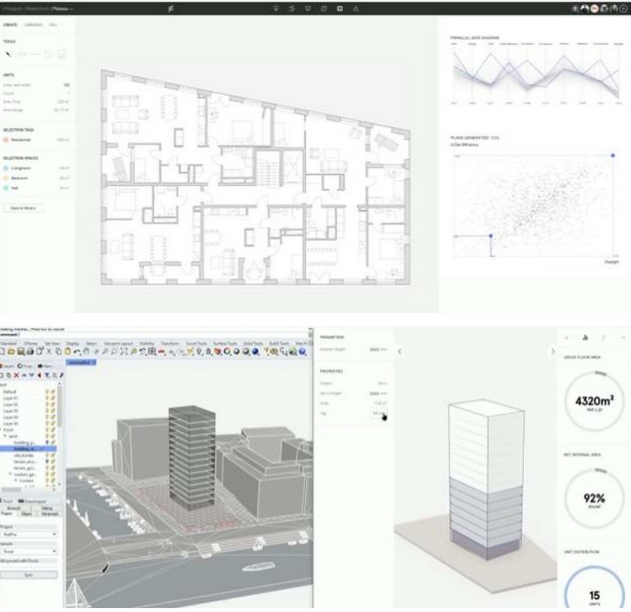Click the building metrics icon above Gross Floor Area
The height and width of the screenshot is (612, 631).
coord(584,337)
